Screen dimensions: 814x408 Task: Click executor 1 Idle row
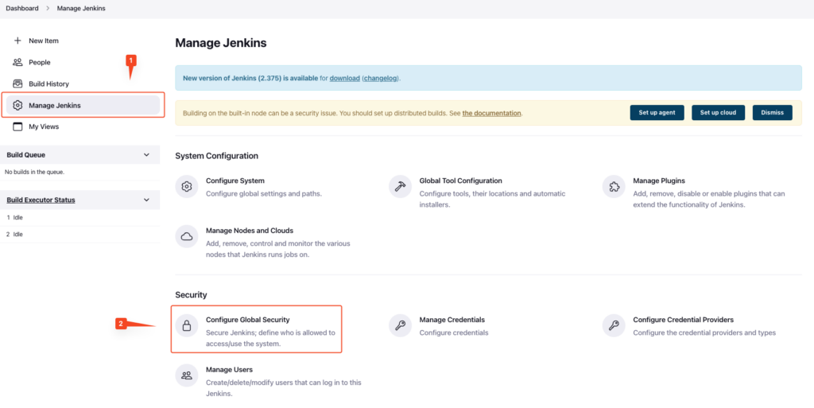coord(80,217)
